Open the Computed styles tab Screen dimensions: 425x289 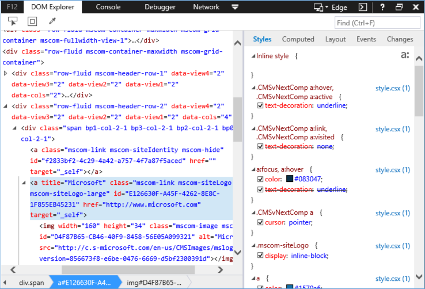coord(298,39)
